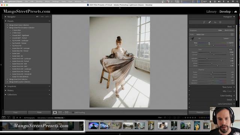
Task: Select the Crop Overlay tool
Action: click(204, 22)
